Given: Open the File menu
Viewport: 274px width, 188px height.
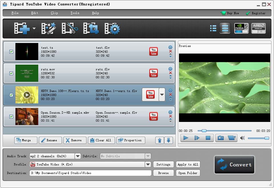Looking at the screenshot, I should (x=15, y=13).
